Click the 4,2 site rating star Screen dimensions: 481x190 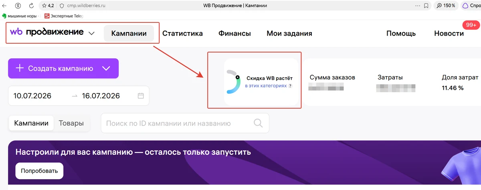click(x=48, y=6)
